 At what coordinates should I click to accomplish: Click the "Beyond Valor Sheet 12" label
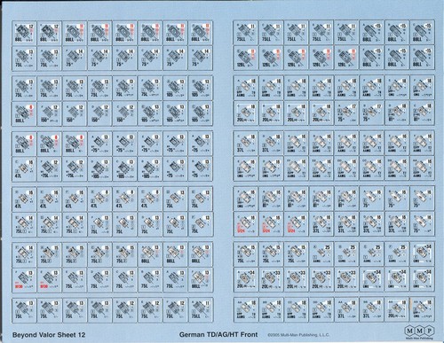point(49,335)
